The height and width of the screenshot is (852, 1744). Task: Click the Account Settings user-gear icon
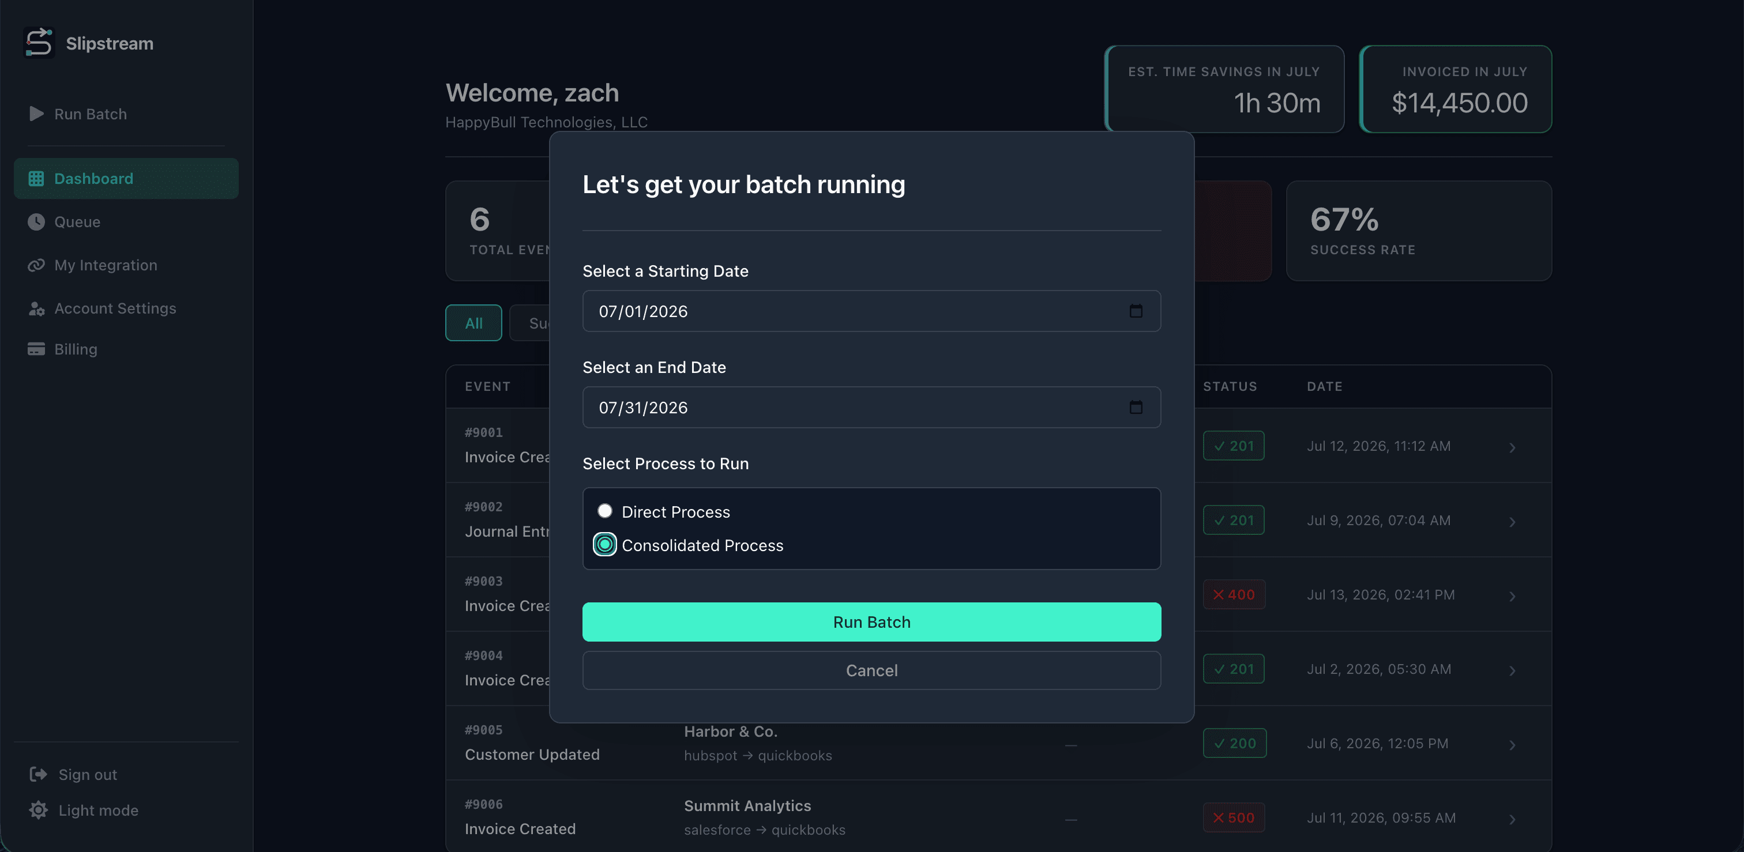coord(36,308)
